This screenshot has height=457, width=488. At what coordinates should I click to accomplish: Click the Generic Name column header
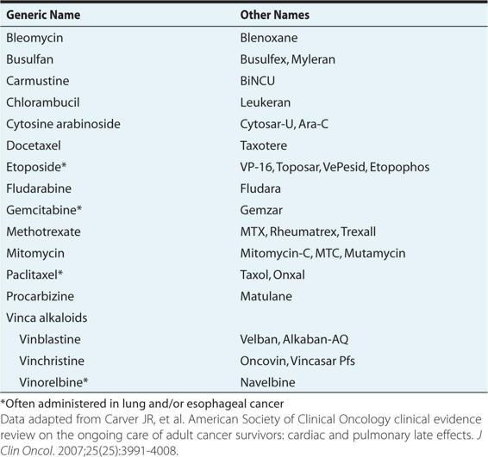pos(43,15)
